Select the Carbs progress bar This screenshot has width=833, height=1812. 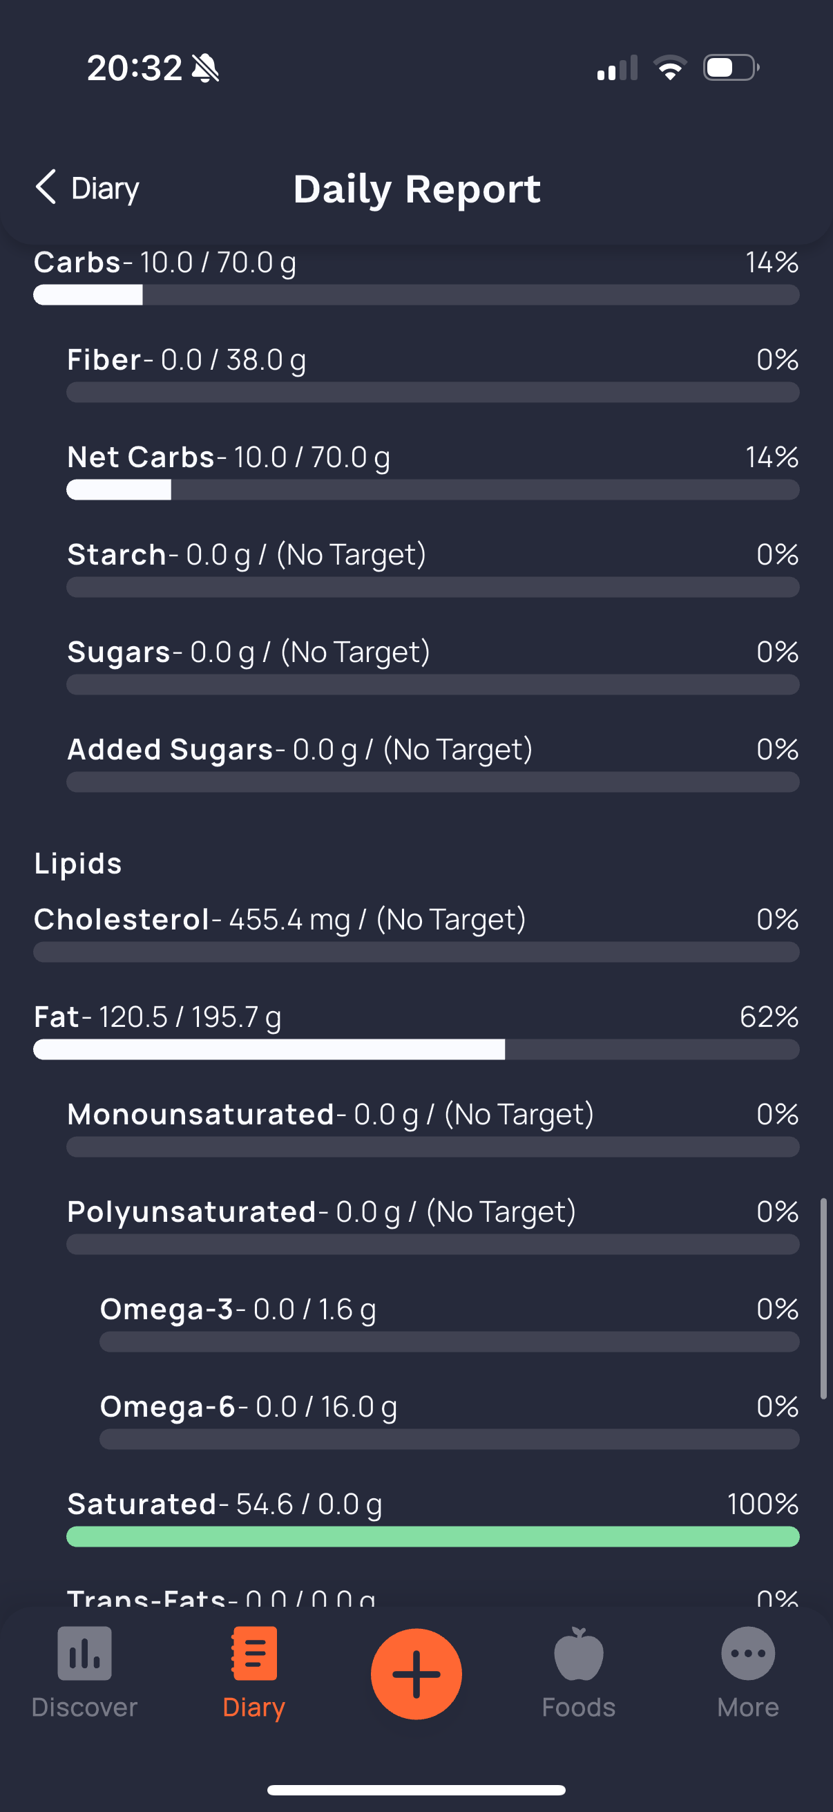coord(416,294)
